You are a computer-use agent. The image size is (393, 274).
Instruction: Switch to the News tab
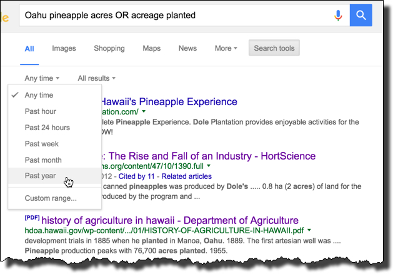click(187, 48)
